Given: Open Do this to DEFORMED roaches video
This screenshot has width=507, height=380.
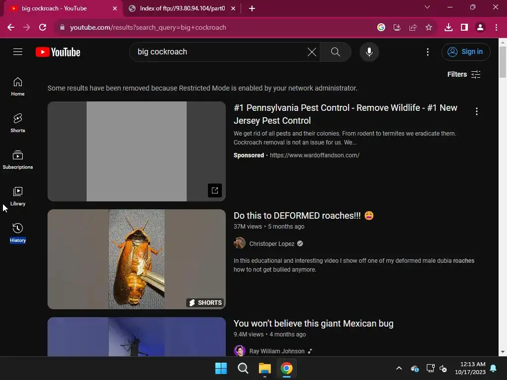Looking at the screenshot, I should pyautogui.click(x=304, y=216).
